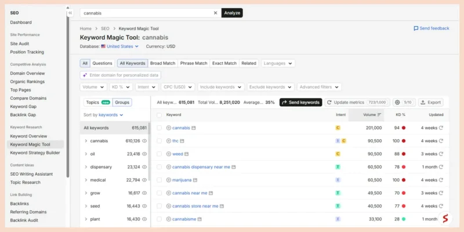Check the box for weed keyword

click(159, 154)
